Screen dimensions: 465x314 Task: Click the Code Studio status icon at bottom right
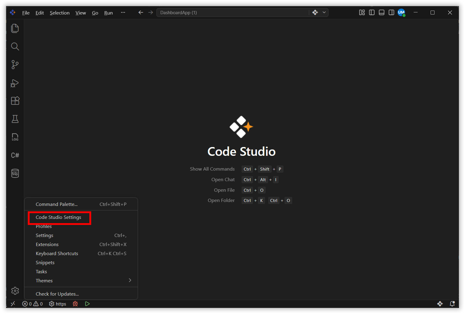[x=440, y=304]
